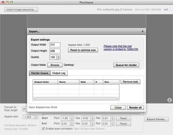Increment End Roll with up arrow
This screenshot has width=173, height=135.
pos(112,123)
